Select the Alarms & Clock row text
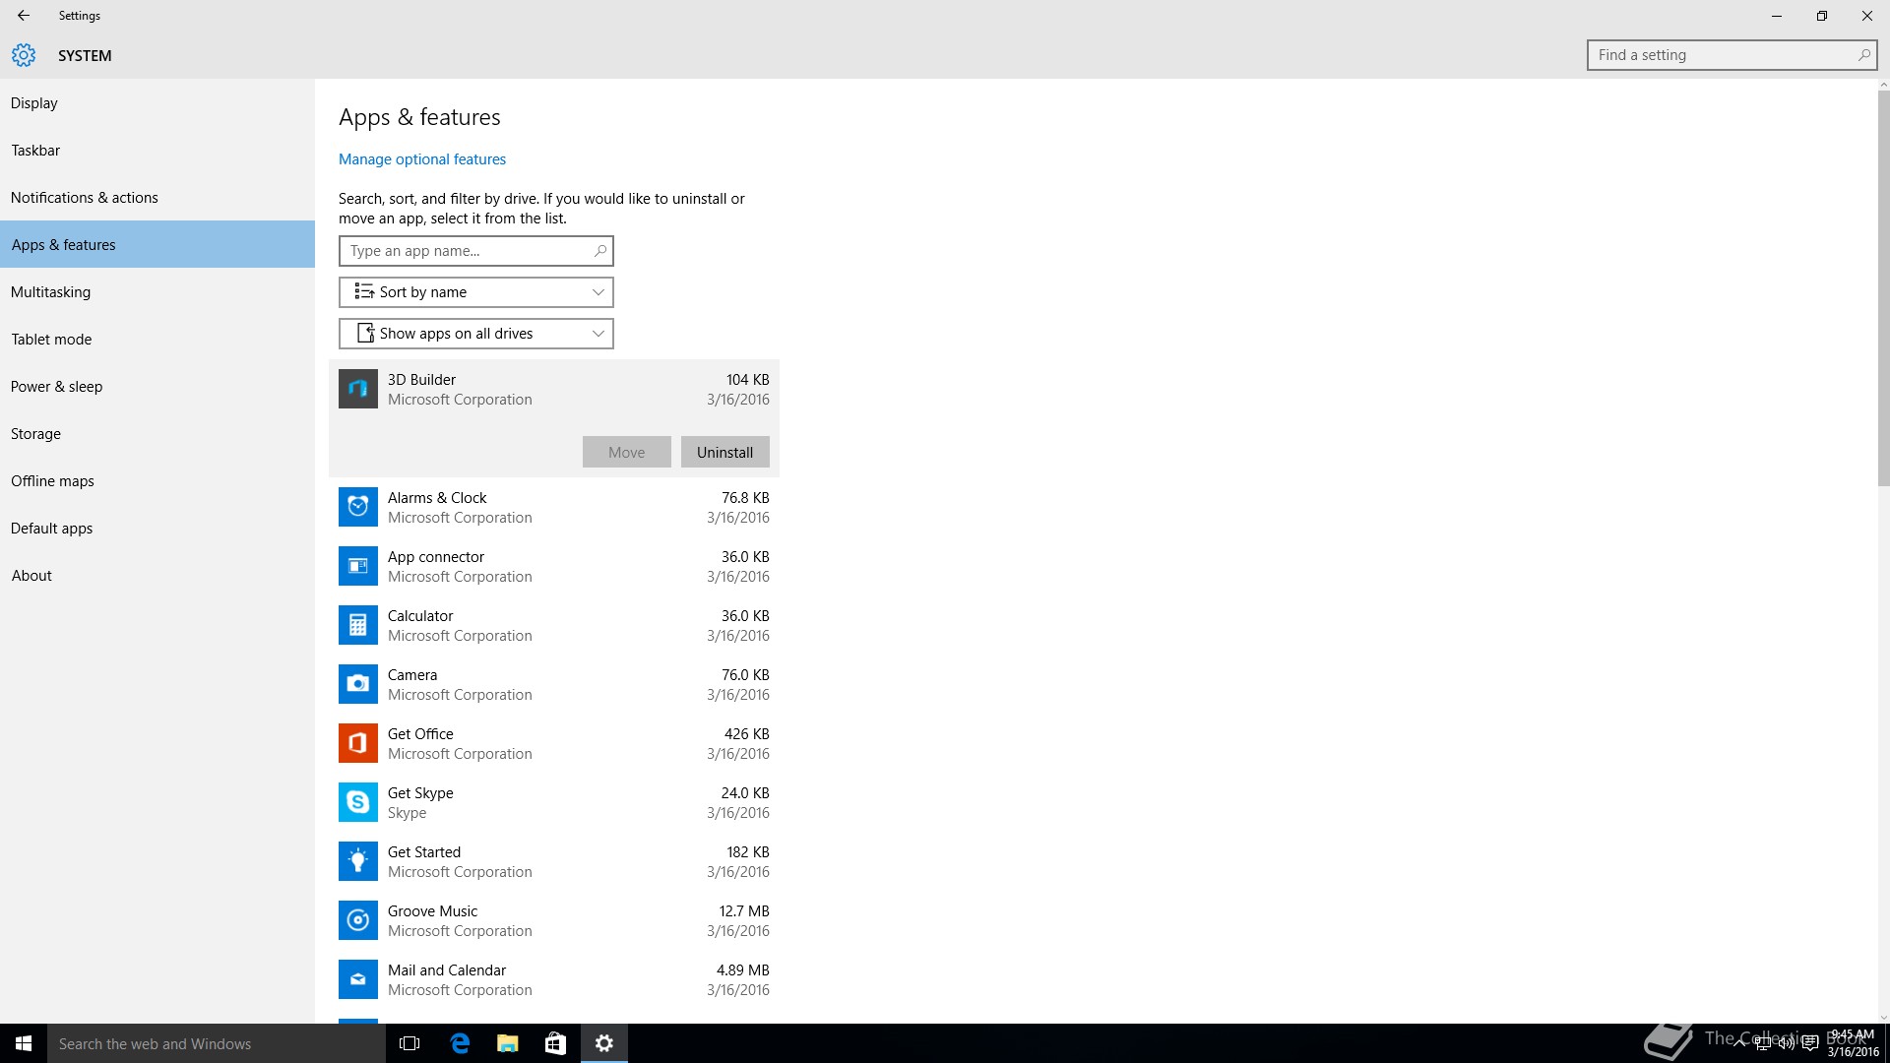The height and width of the screenshot is (1063, 1890). 437,498
